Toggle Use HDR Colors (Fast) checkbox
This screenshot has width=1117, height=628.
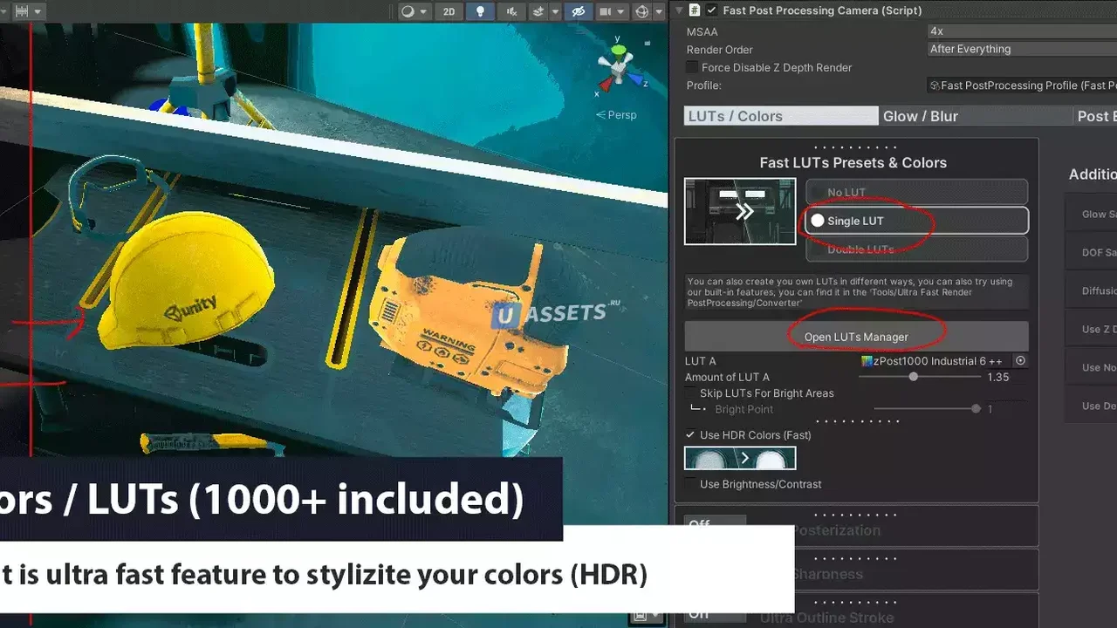pos(691,435)
